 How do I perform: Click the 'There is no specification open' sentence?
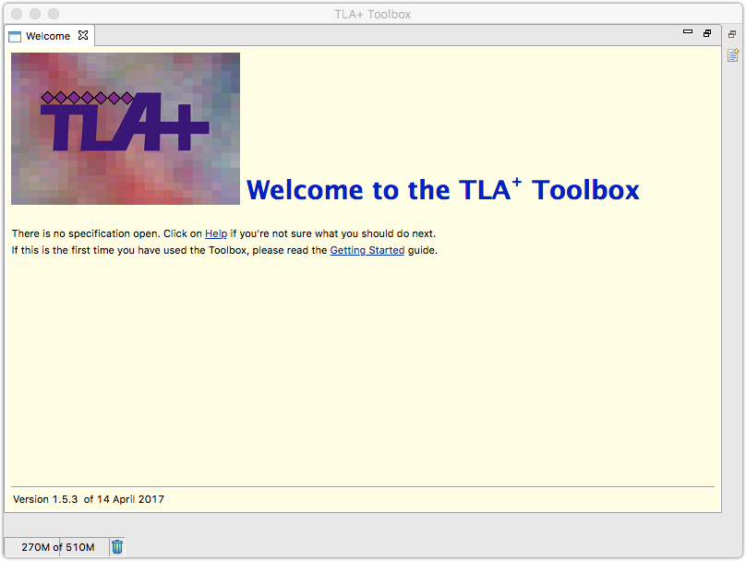[x=223, y=233]
